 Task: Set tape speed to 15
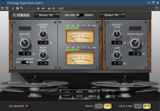[x=99, y=106]
